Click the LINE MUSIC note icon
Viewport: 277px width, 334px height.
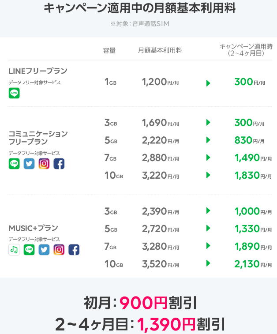(x=14, y=250)
